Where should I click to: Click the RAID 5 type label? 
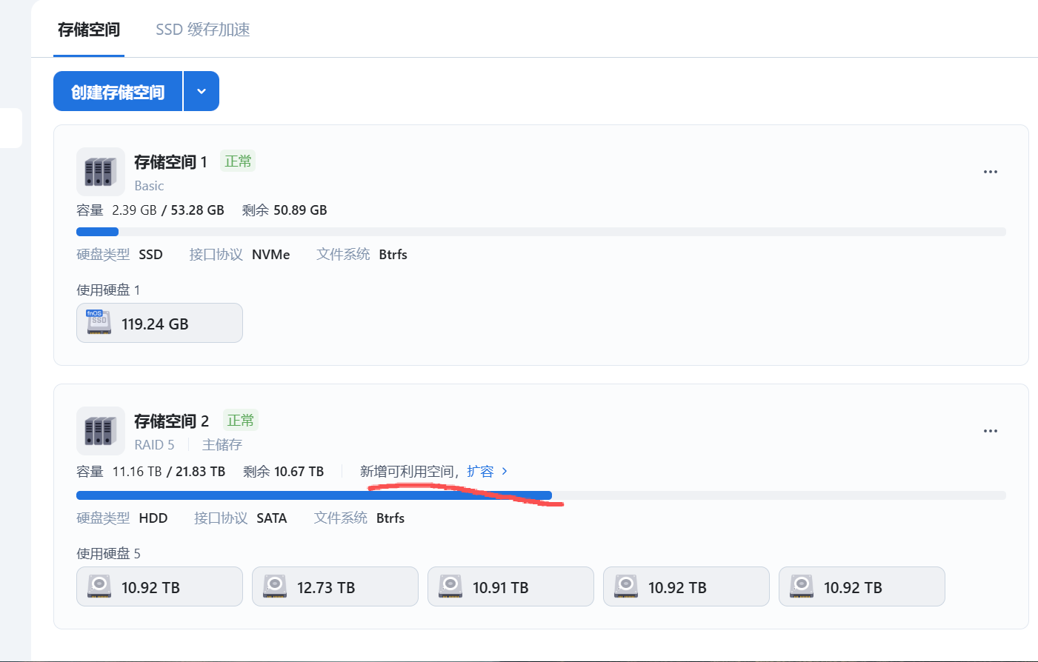pyautogui.click(x=154, y=445)
